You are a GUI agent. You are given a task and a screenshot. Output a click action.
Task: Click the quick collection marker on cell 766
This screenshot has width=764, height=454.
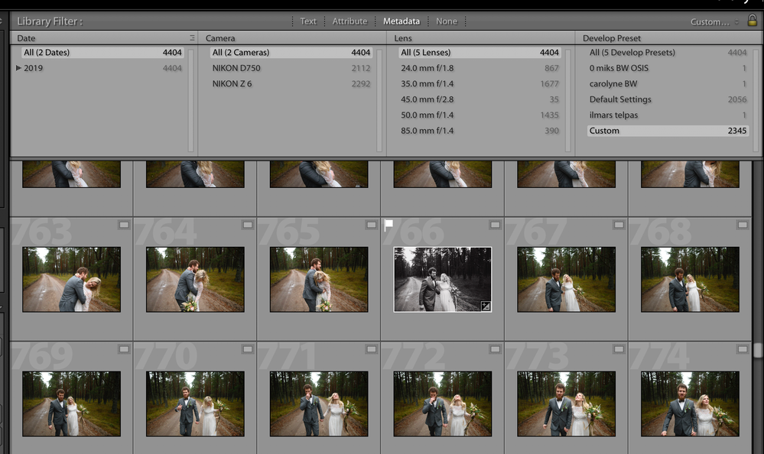coord(495,225)
